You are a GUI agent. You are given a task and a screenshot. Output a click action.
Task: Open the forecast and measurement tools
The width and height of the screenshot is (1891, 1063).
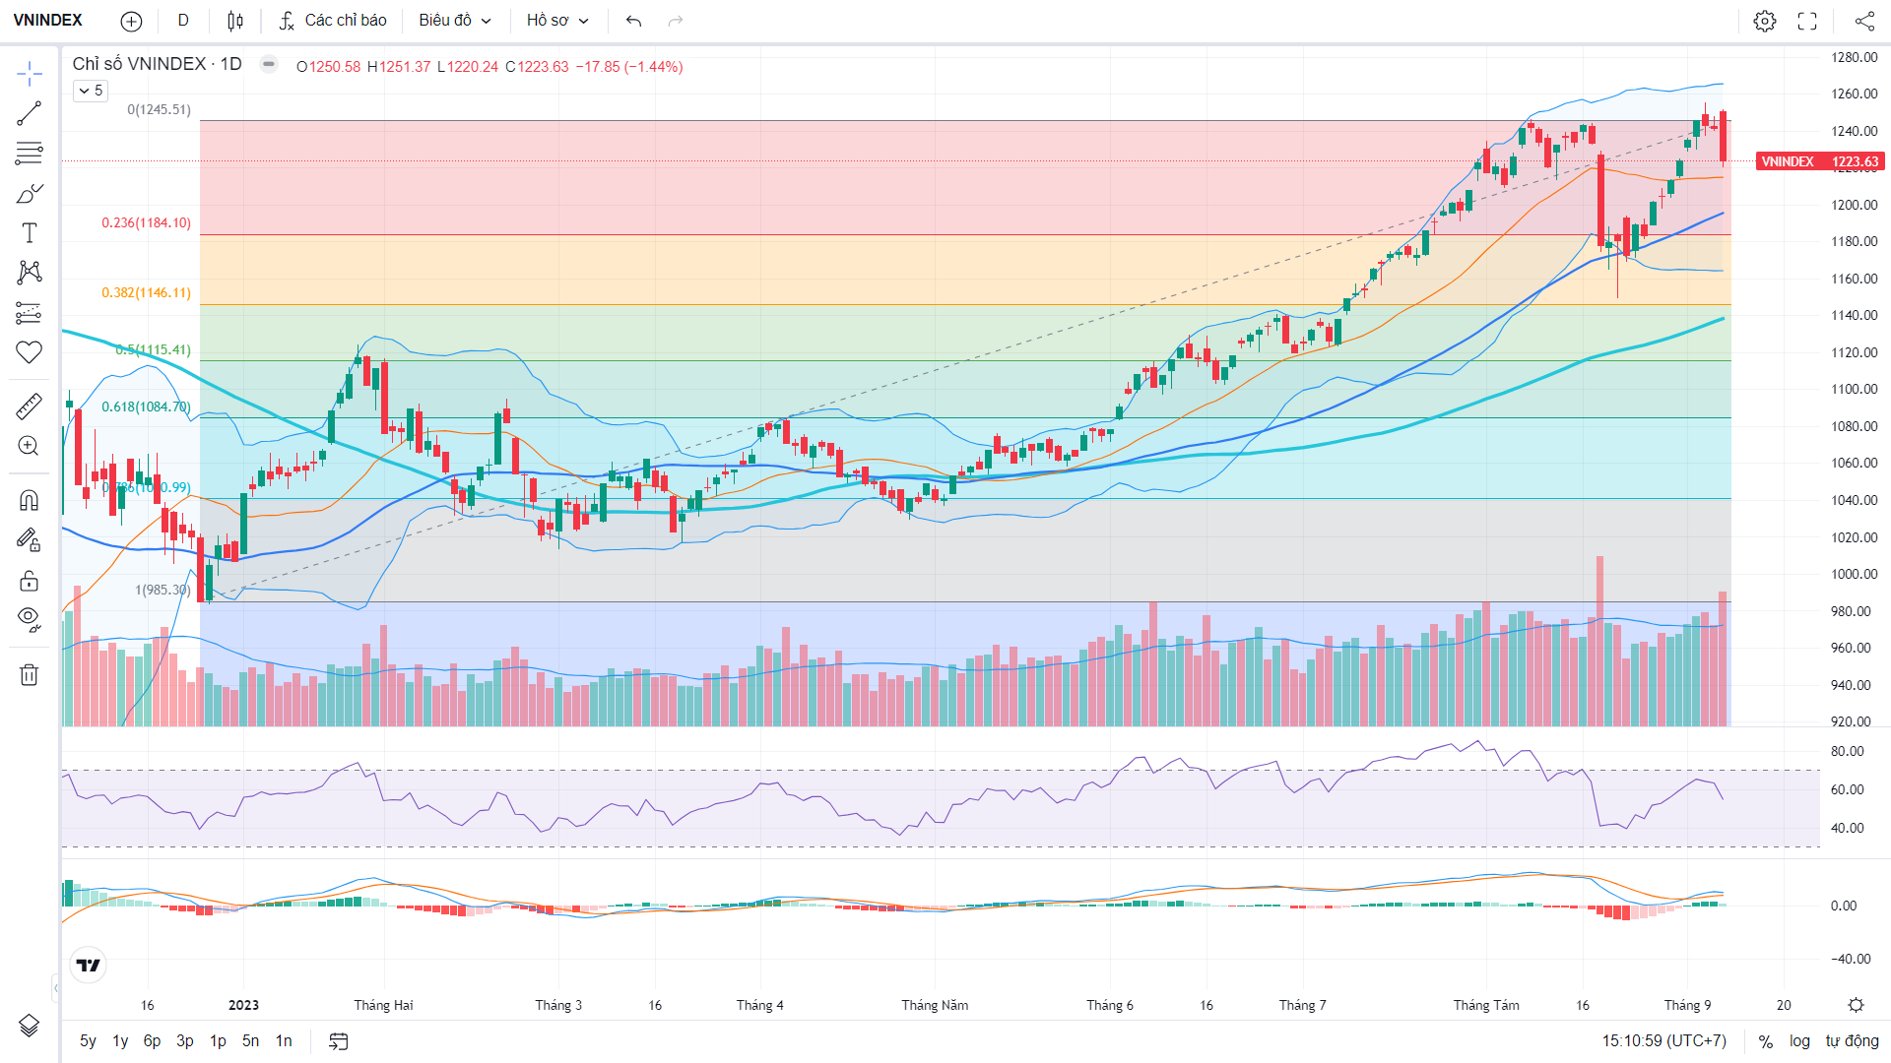tap(30, 313)
